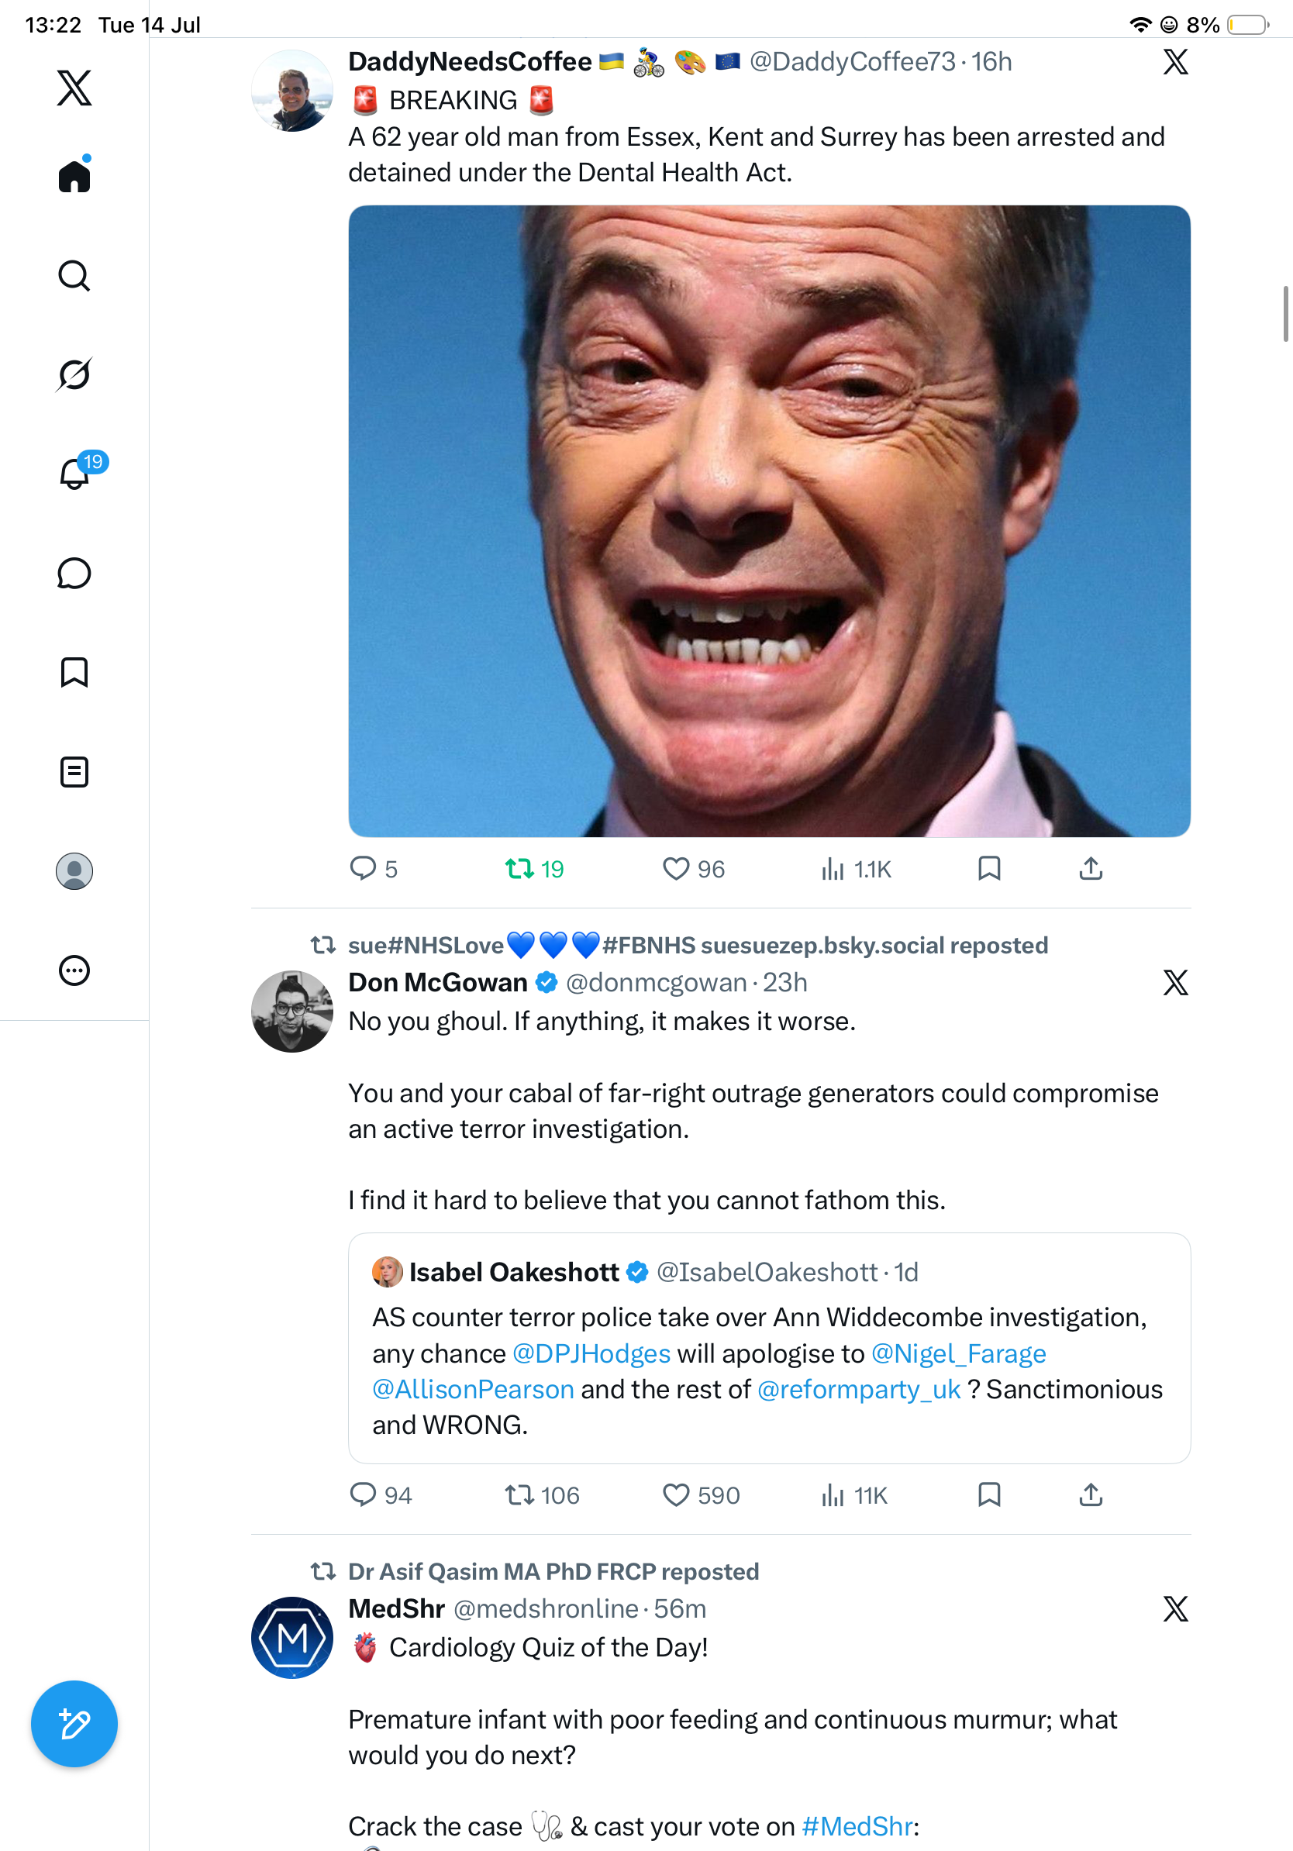Screen dimensions: 1293x1851
Task: Bookmark the Don McGowan post
Action: [989, 1494]
